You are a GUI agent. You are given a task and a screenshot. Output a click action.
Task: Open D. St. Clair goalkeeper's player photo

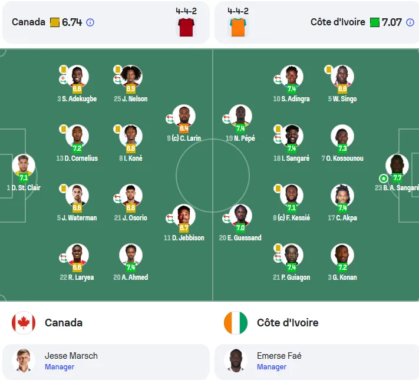point(24,166)
